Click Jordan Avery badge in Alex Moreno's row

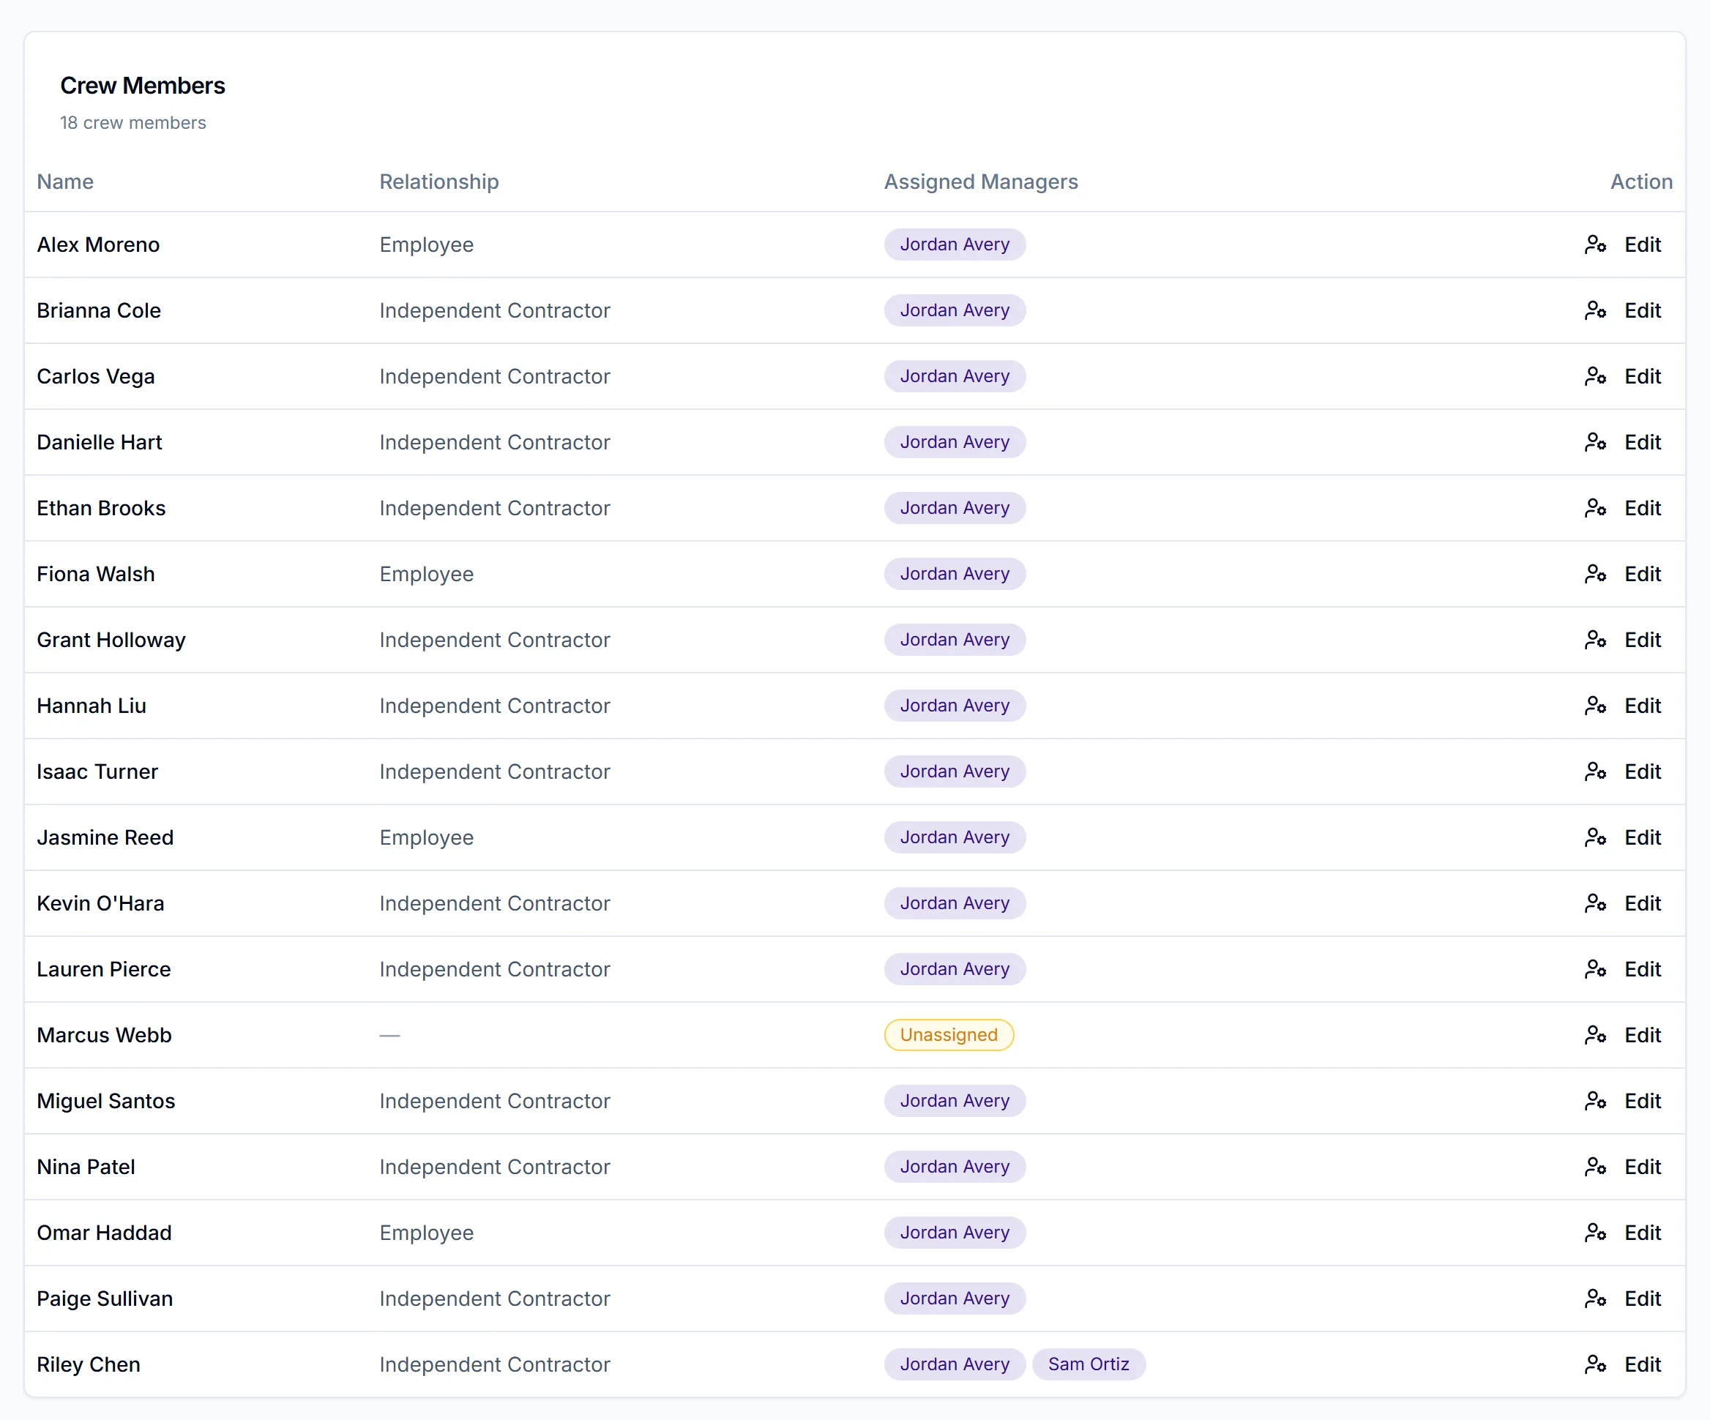coord(955,244)
